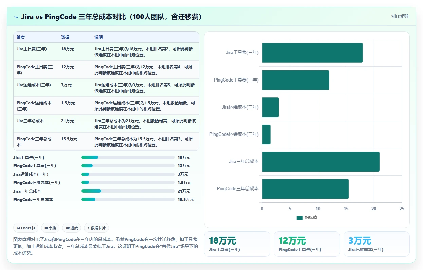Click the table's Jira三年总成本 dimension cell
423x270 pixels.
pos(30,121)
